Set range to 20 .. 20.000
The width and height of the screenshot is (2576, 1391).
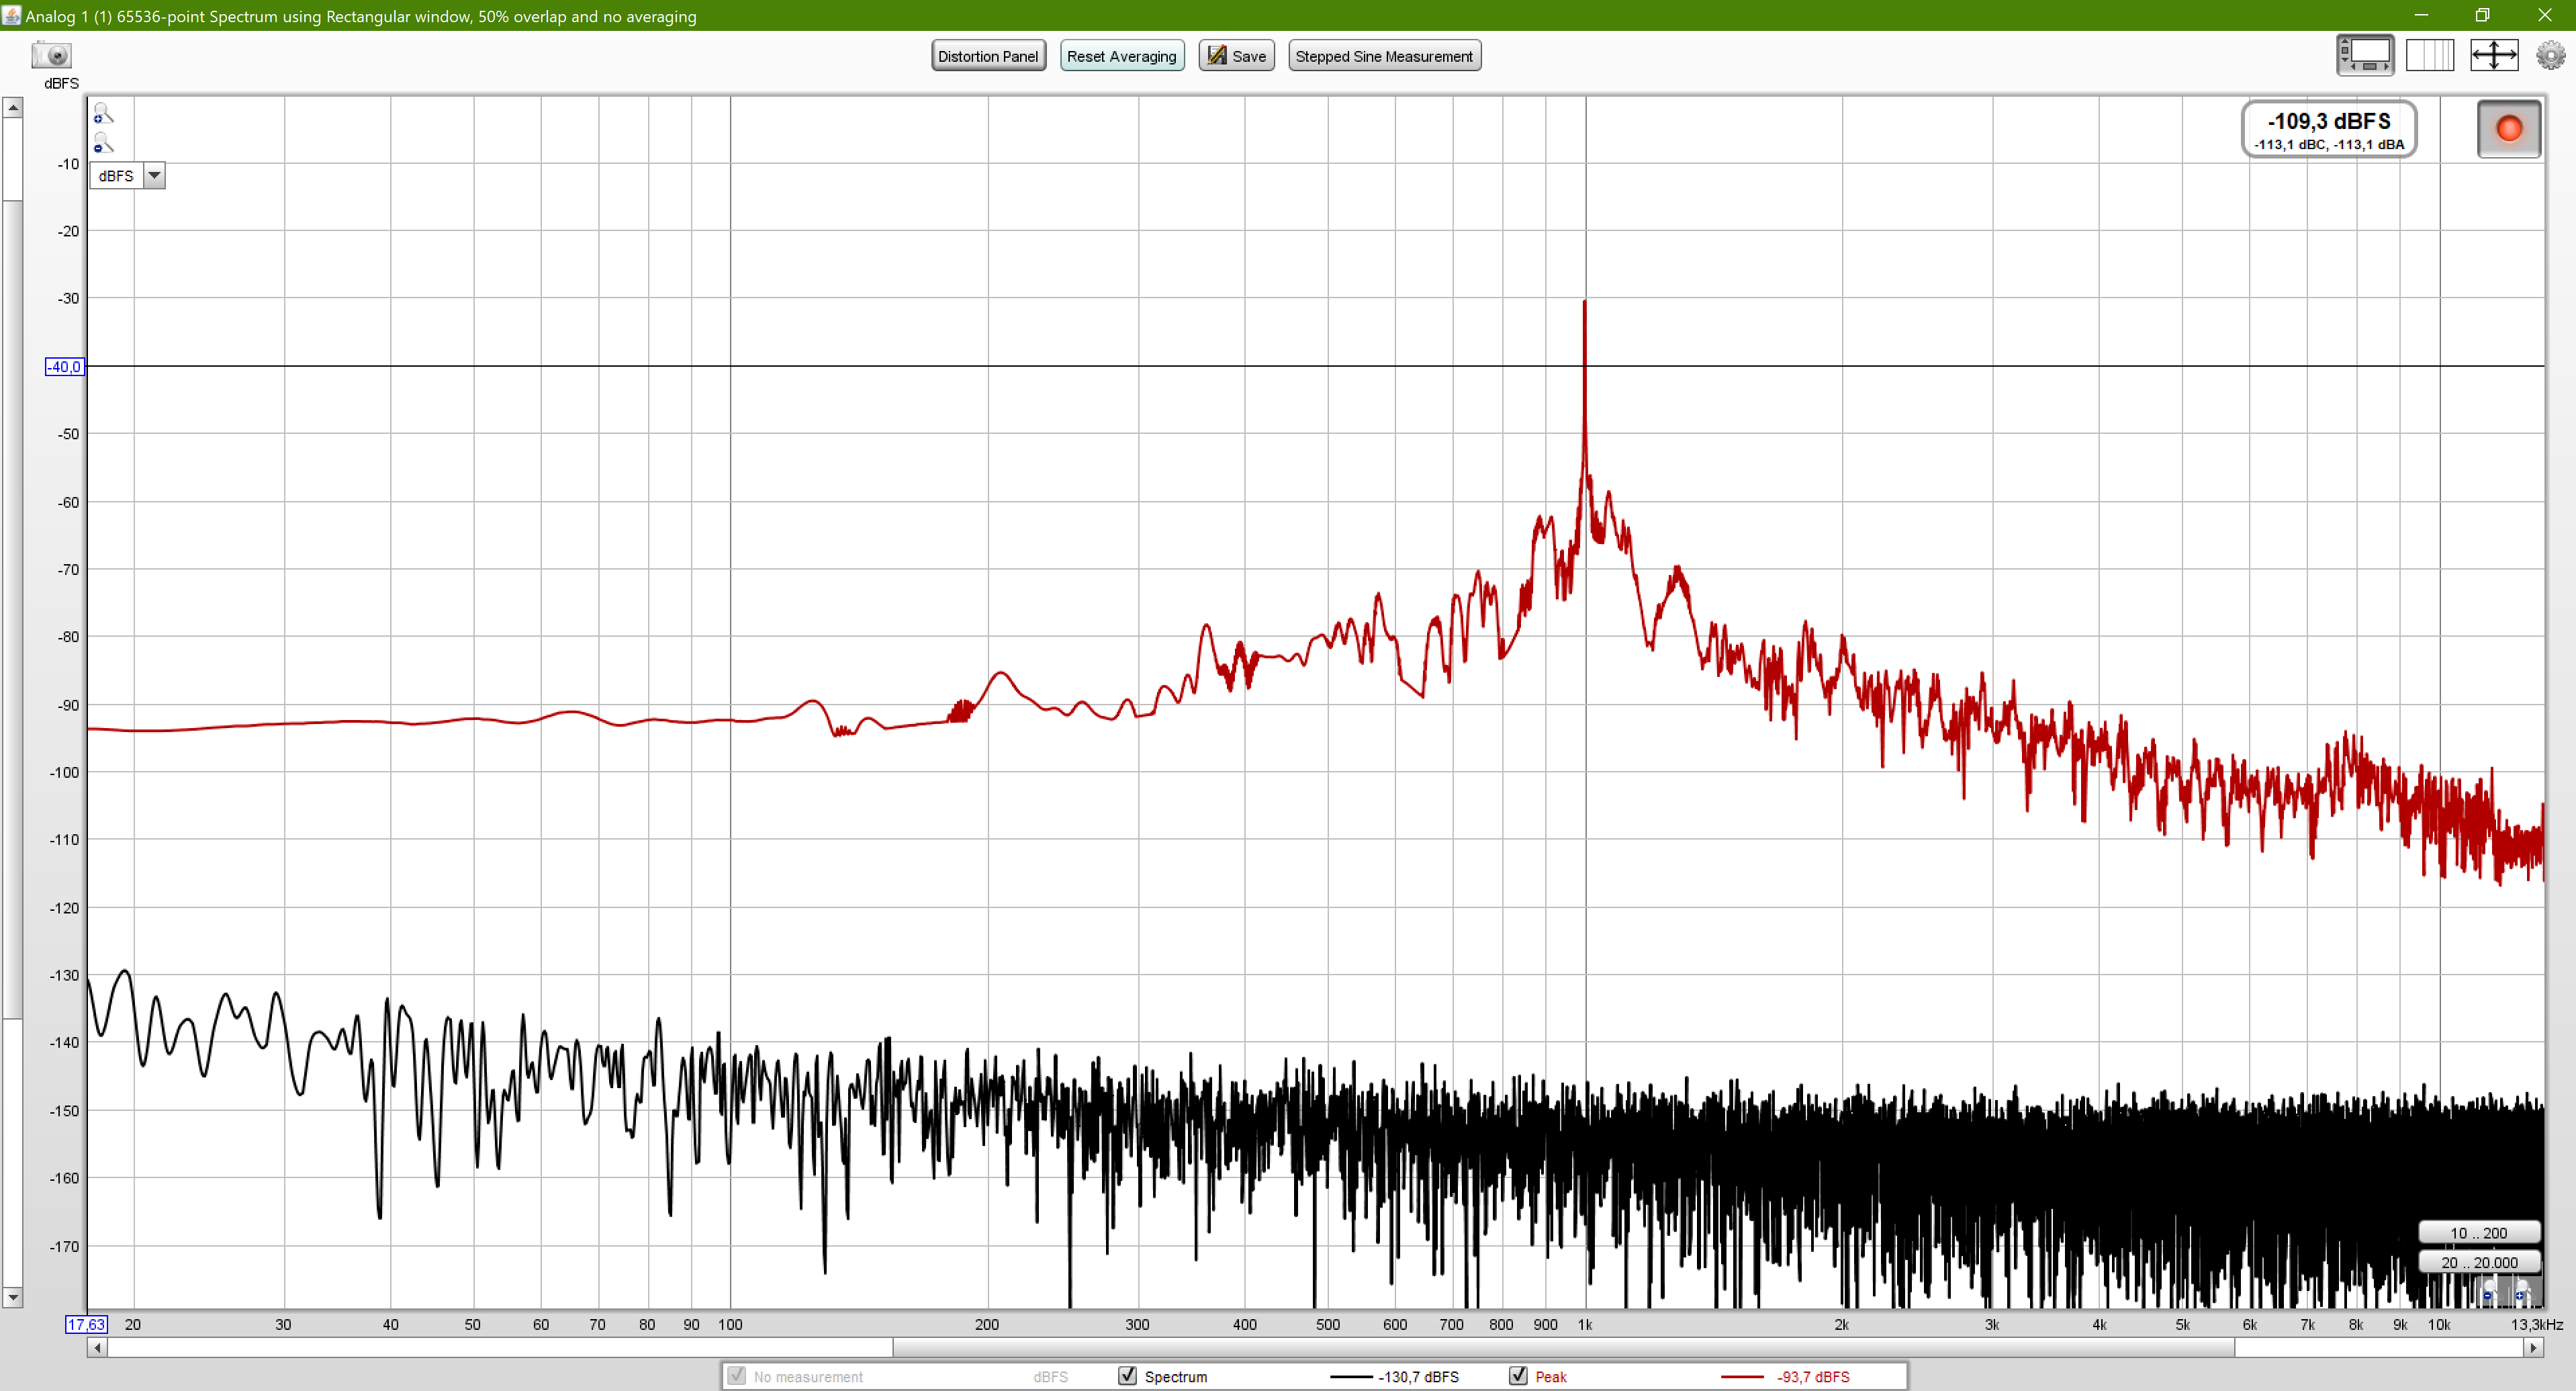(2479, 1262)
